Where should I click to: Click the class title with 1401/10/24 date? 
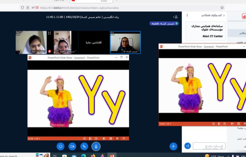click(x=83, y=17)
